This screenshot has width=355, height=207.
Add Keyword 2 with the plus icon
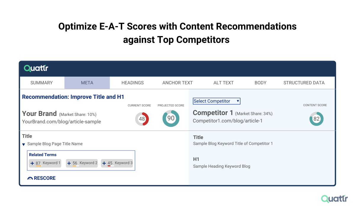69,163
